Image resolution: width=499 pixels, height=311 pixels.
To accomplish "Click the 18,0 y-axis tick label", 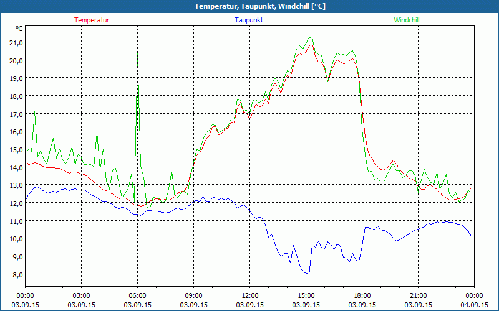I will tap(15, 96).
